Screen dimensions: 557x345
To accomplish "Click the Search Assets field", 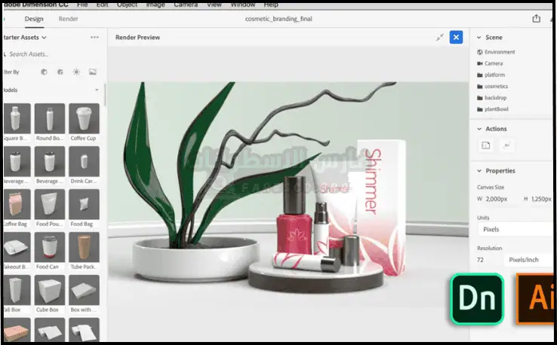I will (45, 54).
